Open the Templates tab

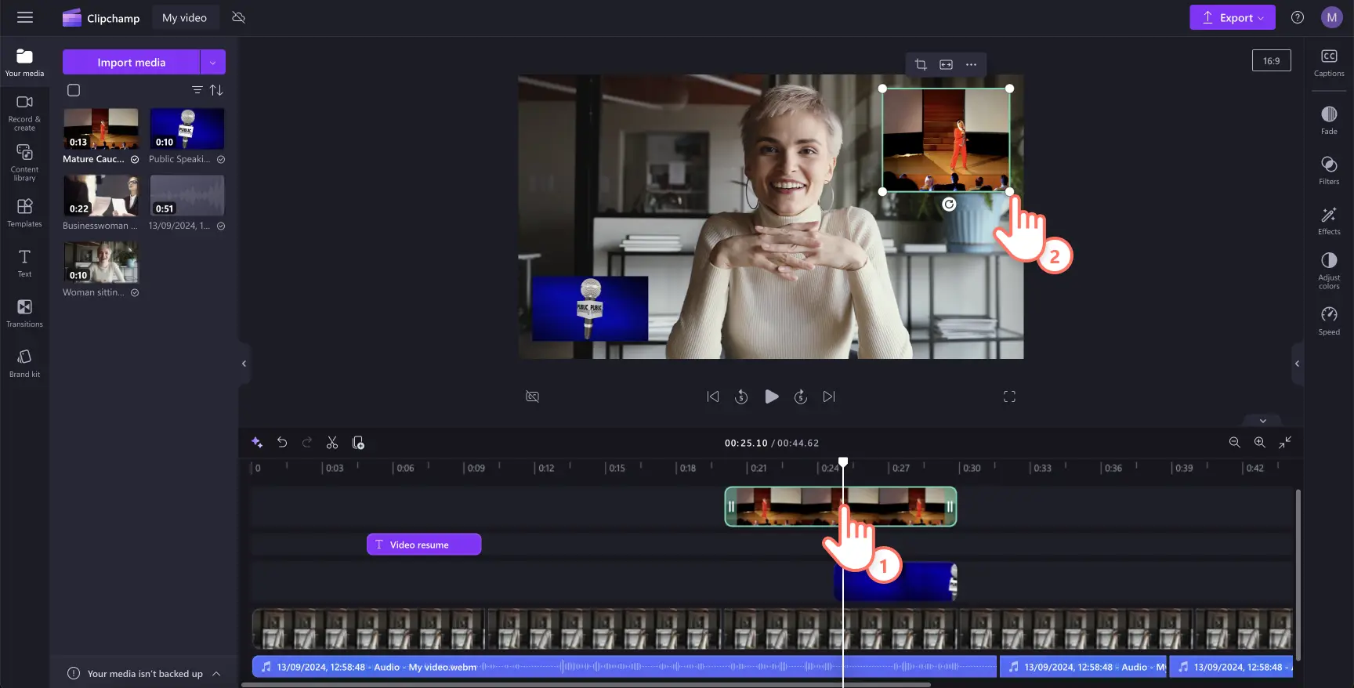(24, 212)
